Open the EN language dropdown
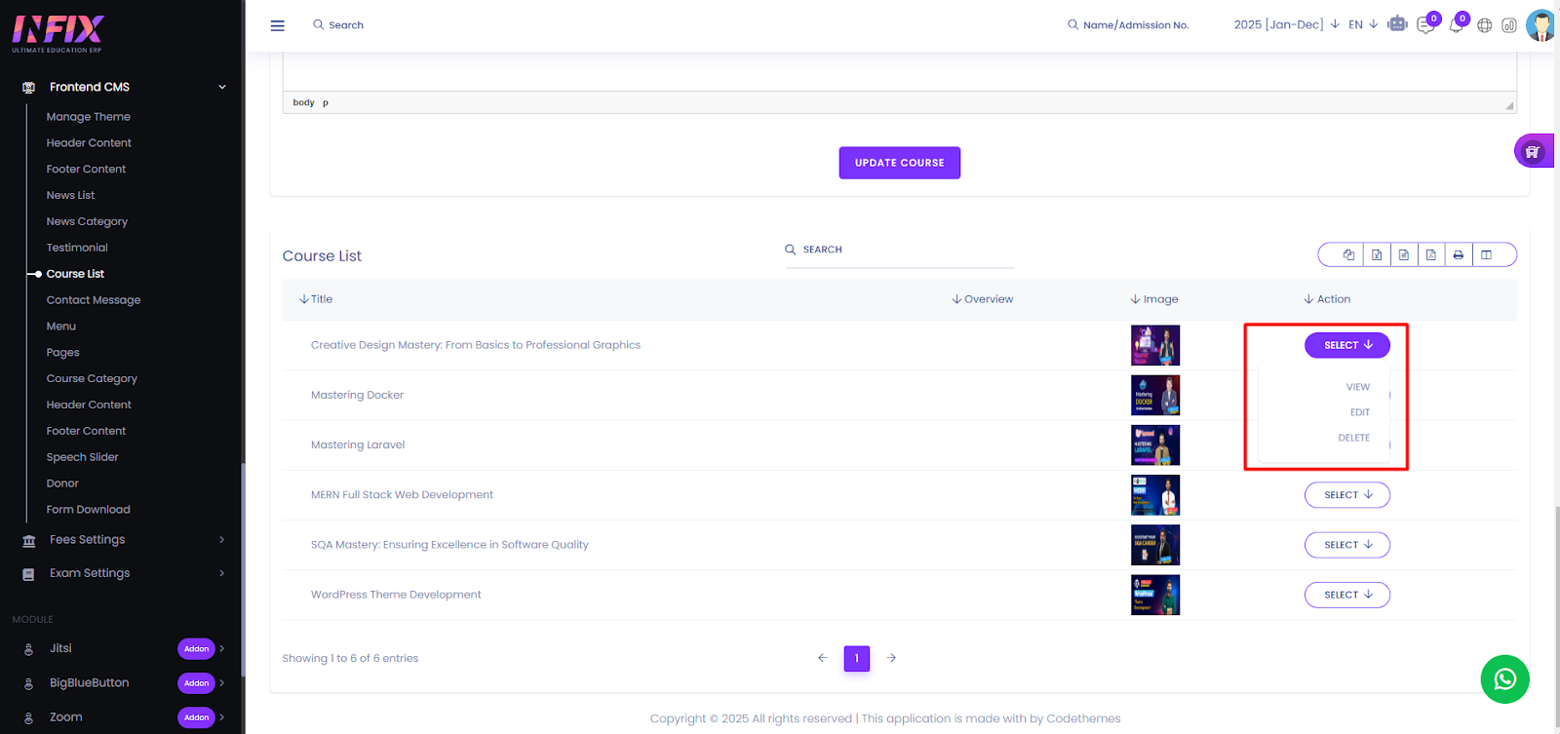The height and width of the screenshot is (734, 1560). coord(1363,24)
